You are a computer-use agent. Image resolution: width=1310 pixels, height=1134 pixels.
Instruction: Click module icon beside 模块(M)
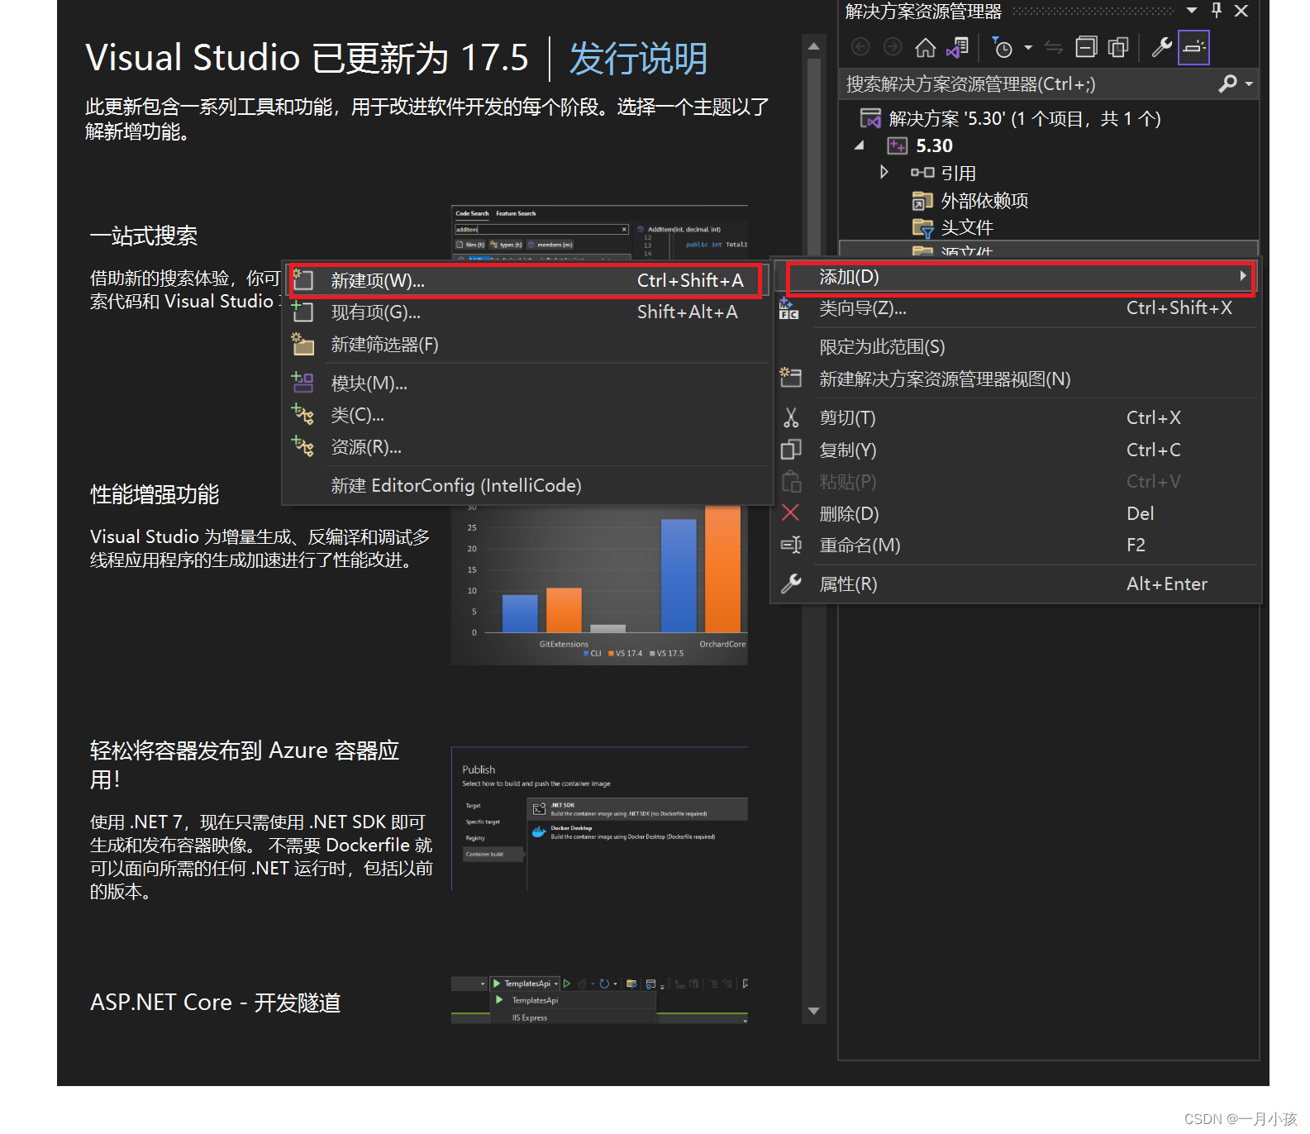pyautogui.click(x=302, y=383)
